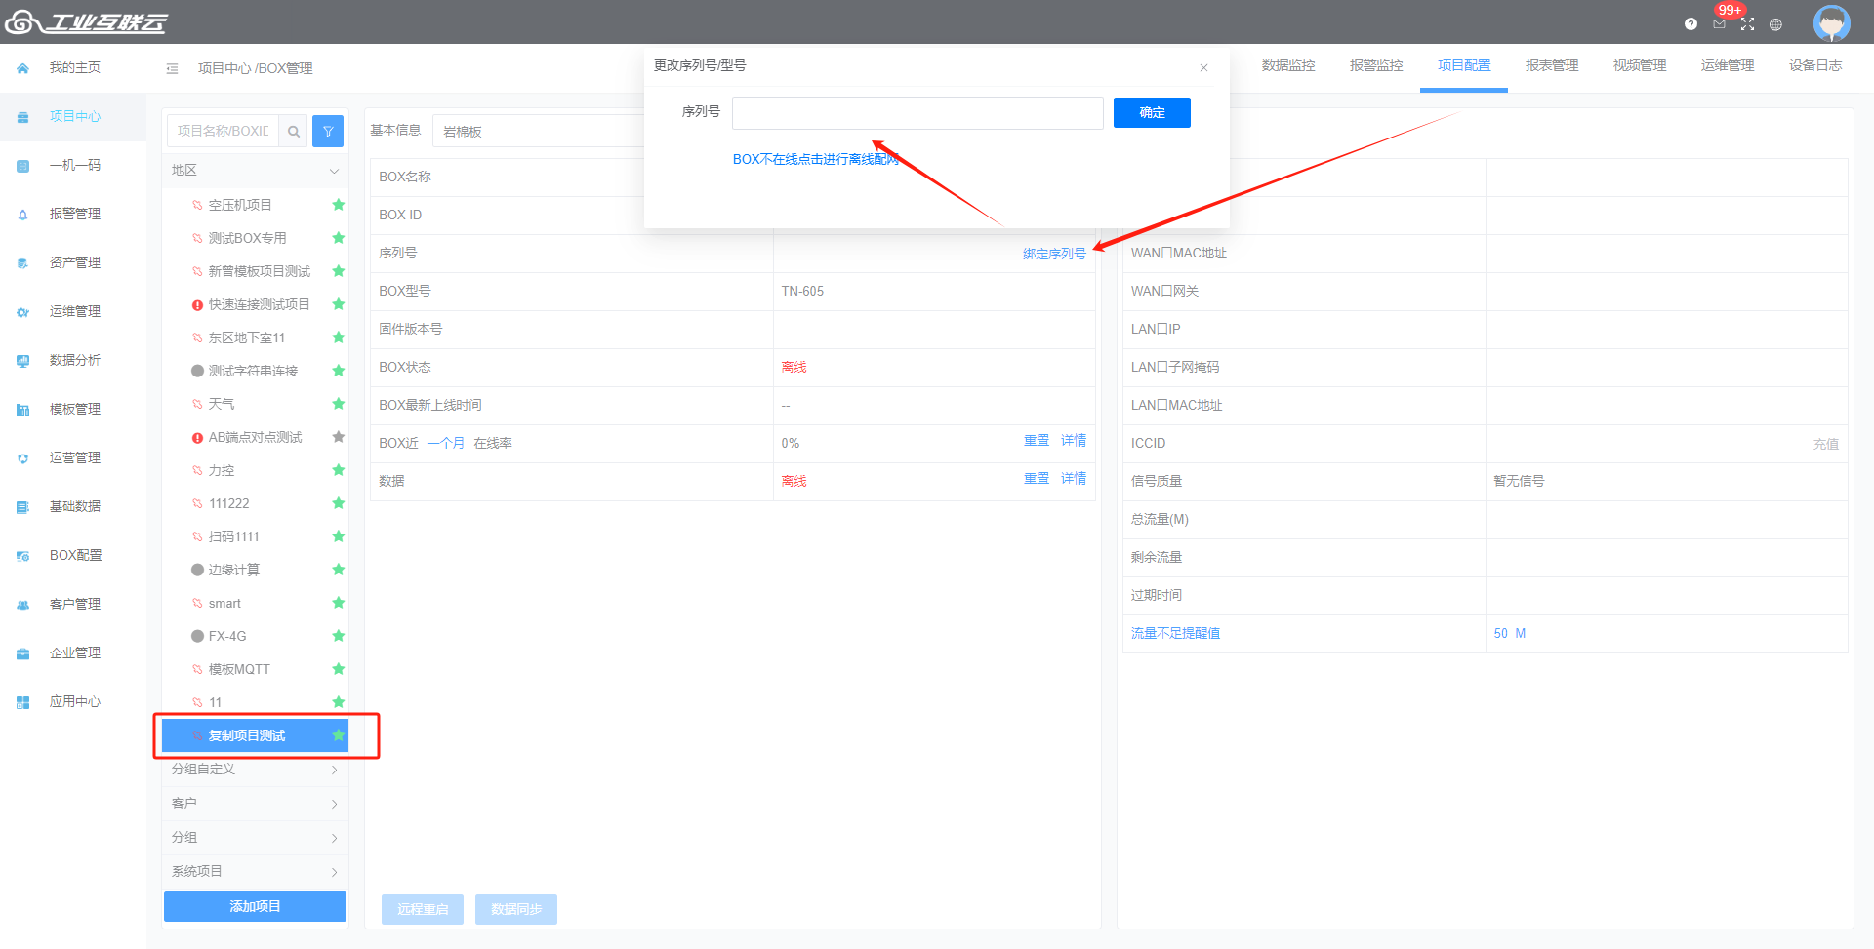Open the 视频管理 tab
1874x949 pixels.
pos(1640,65)
